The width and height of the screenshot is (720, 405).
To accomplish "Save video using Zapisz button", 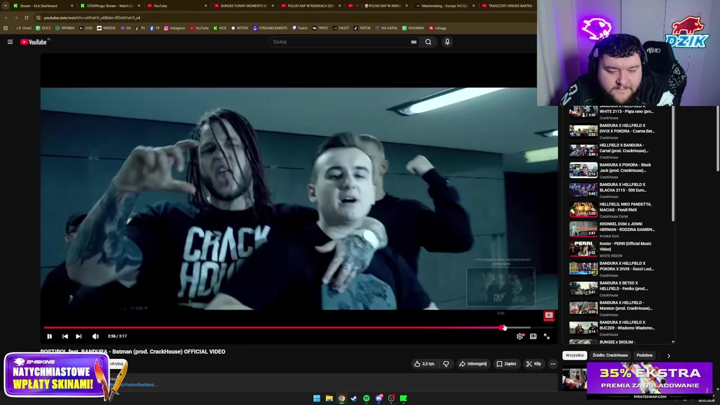I will click(x=506, y=364).
